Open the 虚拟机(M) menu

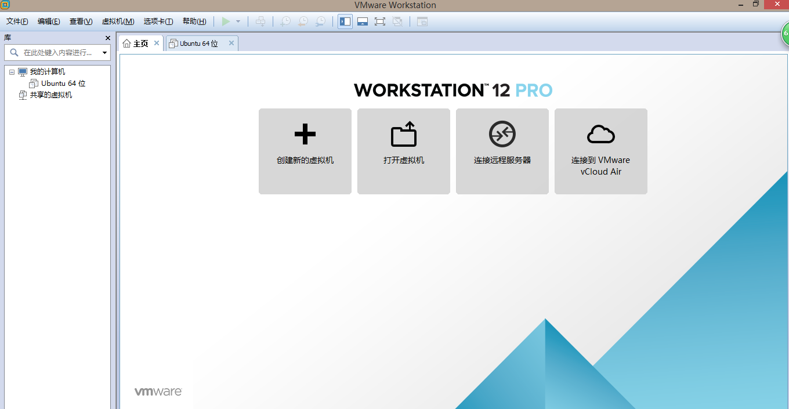coord(118,21)
